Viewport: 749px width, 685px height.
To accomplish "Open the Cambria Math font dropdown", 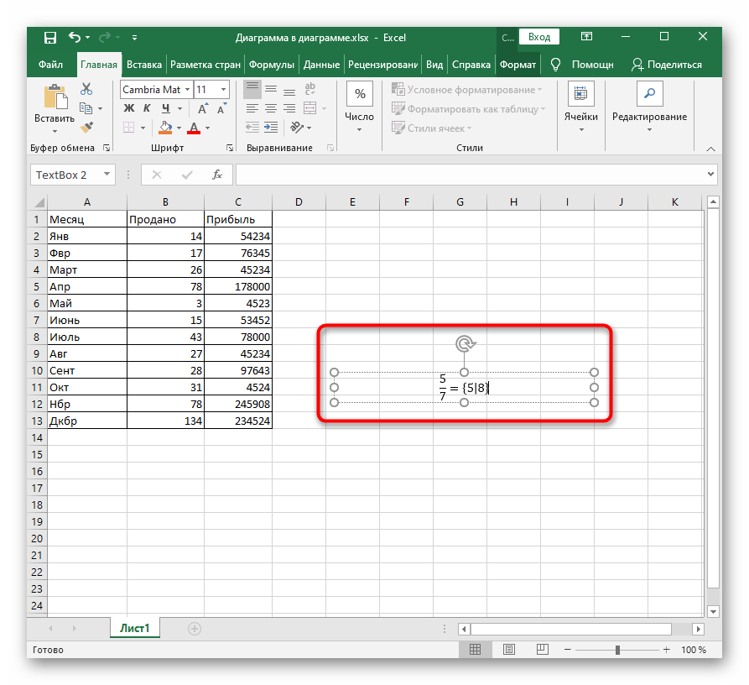I will click(187, 89).
